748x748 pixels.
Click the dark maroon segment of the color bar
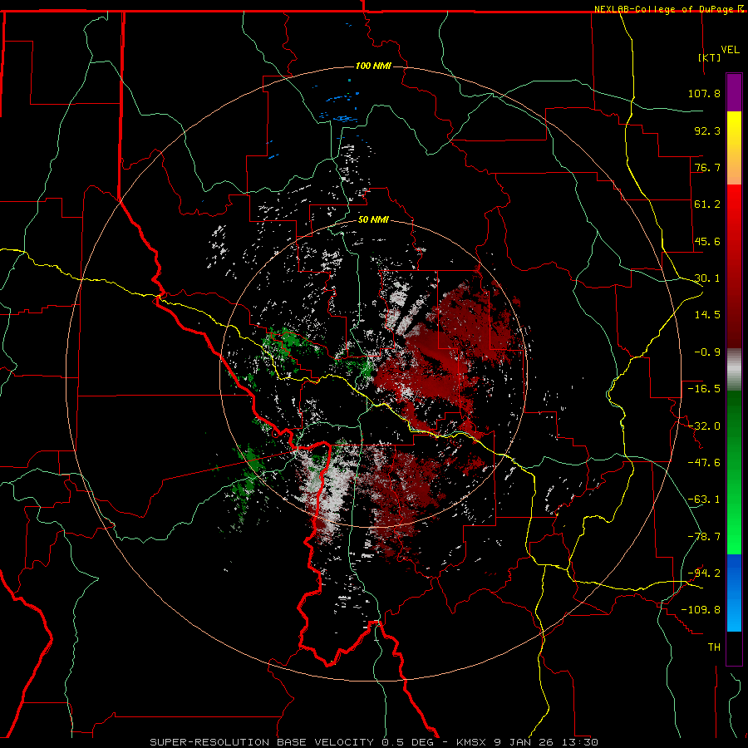tap(734, 324)
